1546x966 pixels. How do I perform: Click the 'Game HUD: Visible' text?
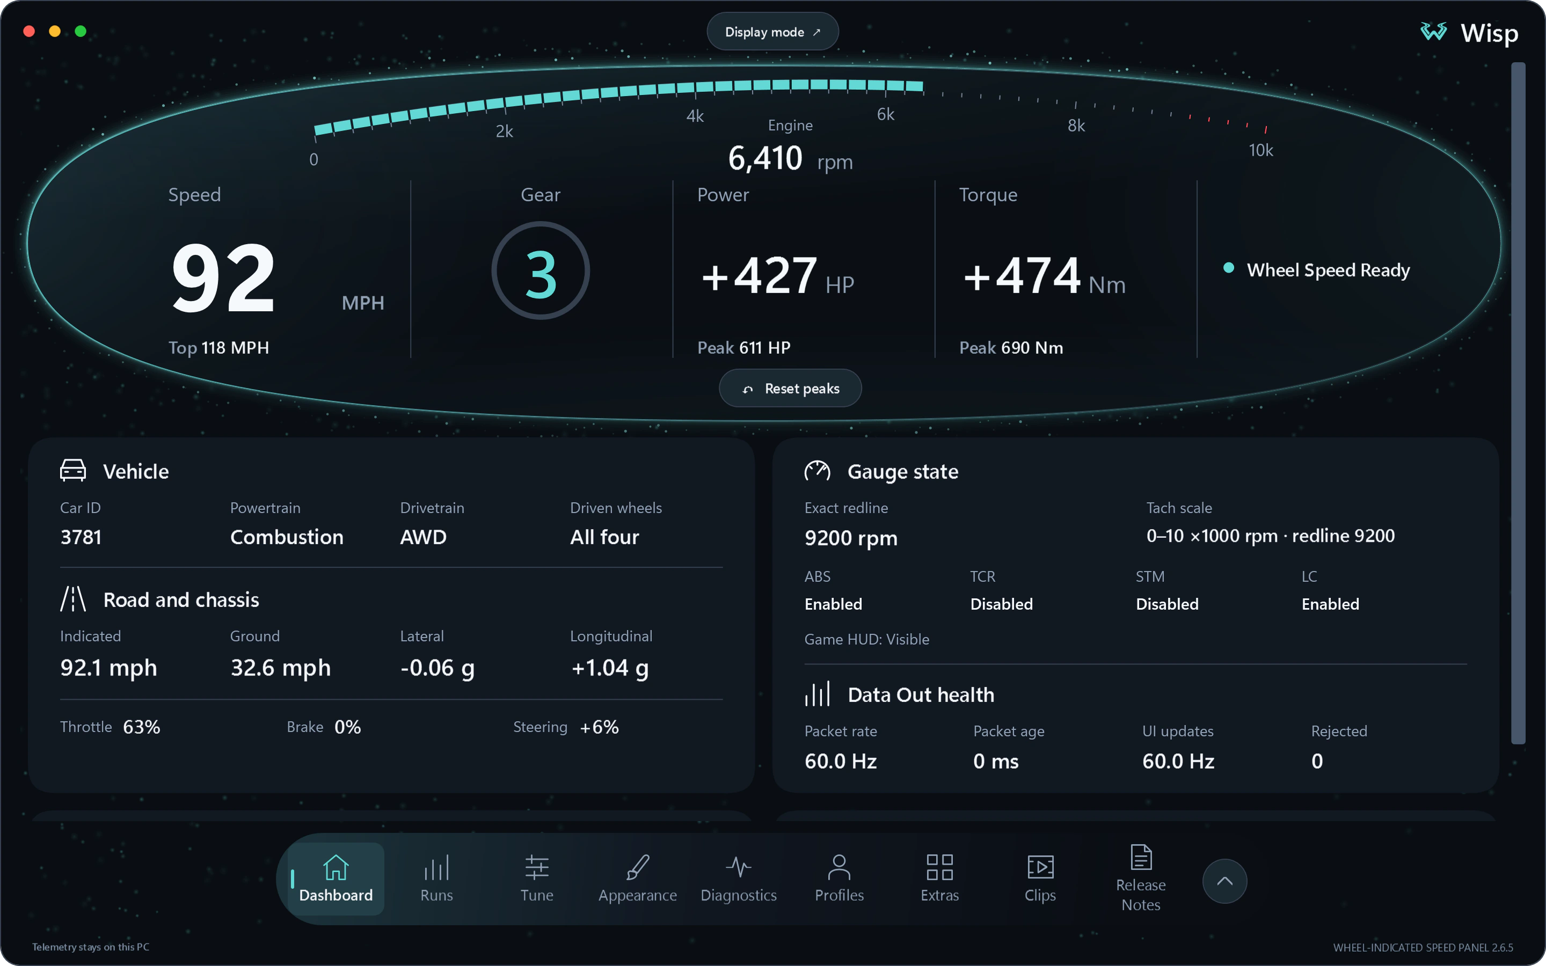click(x=866, y=640)
